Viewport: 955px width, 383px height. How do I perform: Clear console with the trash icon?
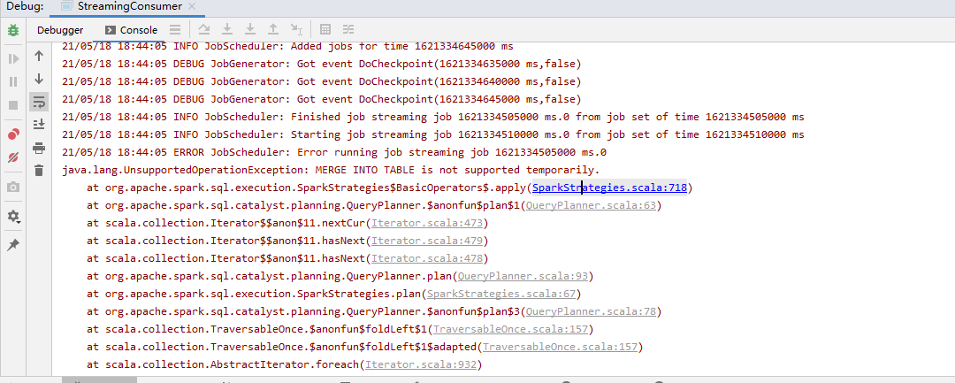(39, 170)
